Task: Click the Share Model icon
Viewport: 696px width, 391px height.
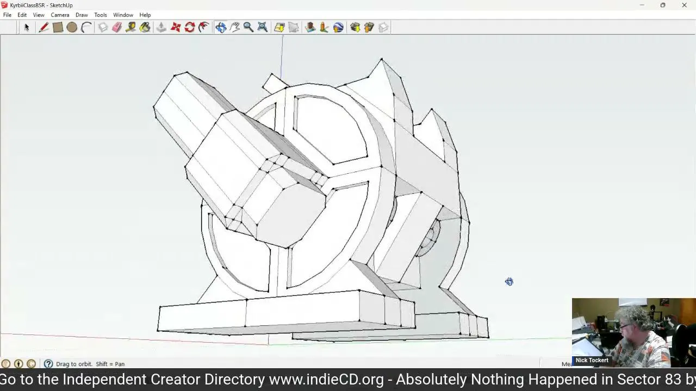Action: click(x=325, y=27)
